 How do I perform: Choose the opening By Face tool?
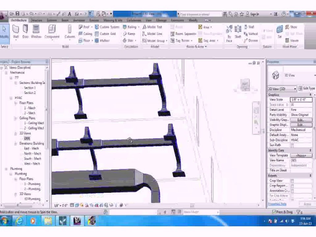pyautogui.click(x=229, y=34)
